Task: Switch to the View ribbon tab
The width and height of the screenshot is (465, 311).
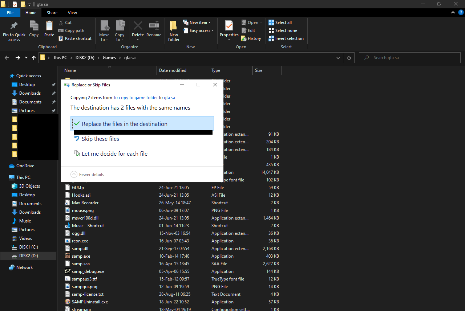Action: point(72,13)
